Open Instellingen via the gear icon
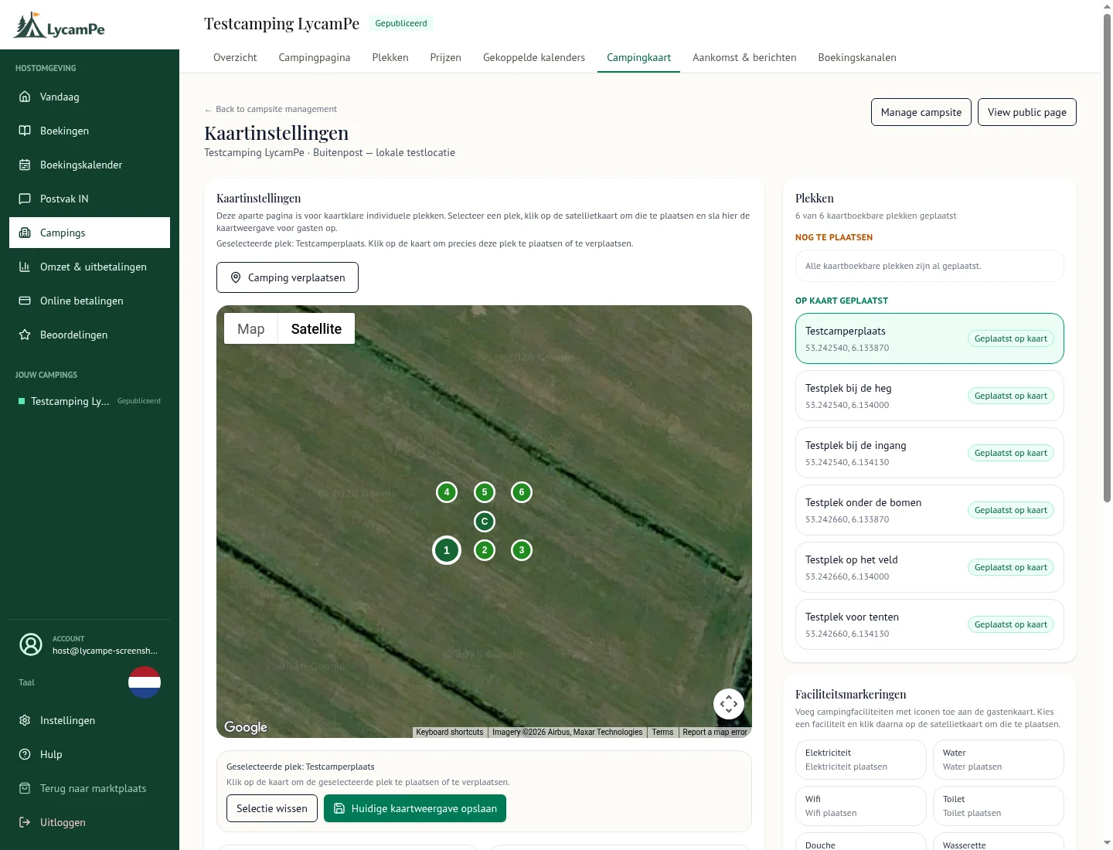This screenshot has width=1113, height=850. [x=25, y=720]
